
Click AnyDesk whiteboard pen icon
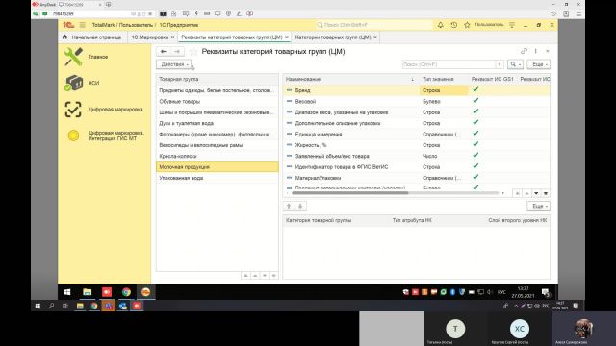click(x=239, y=13)
